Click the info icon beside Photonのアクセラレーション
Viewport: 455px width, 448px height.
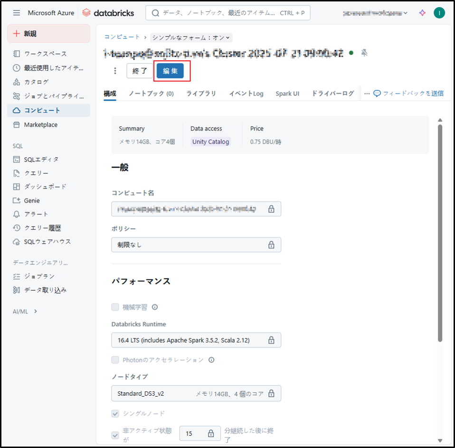tap(211, 360)
